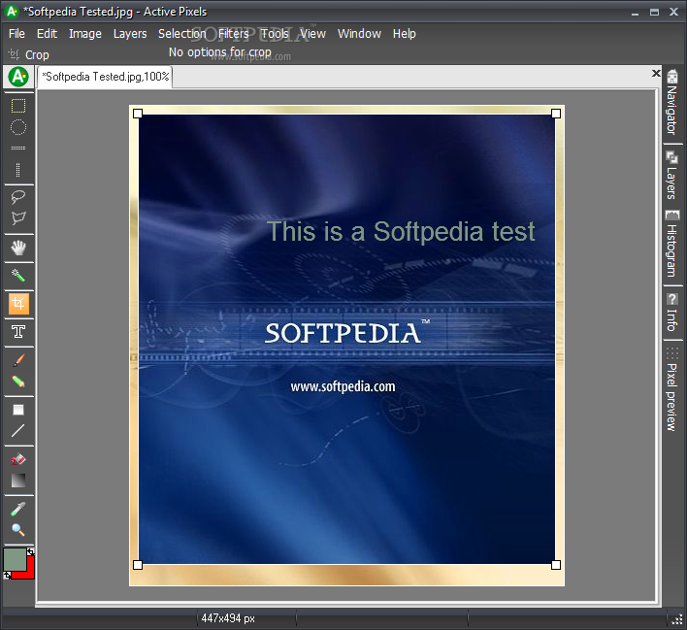Reset colors to default

7,576
